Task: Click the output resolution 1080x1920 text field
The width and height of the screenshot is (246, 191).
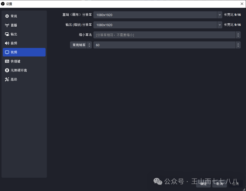Action: tap(155, 25)
